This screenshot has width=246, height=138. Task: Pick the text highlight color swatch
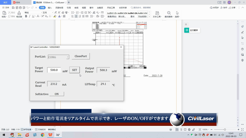tap(54, 16)
